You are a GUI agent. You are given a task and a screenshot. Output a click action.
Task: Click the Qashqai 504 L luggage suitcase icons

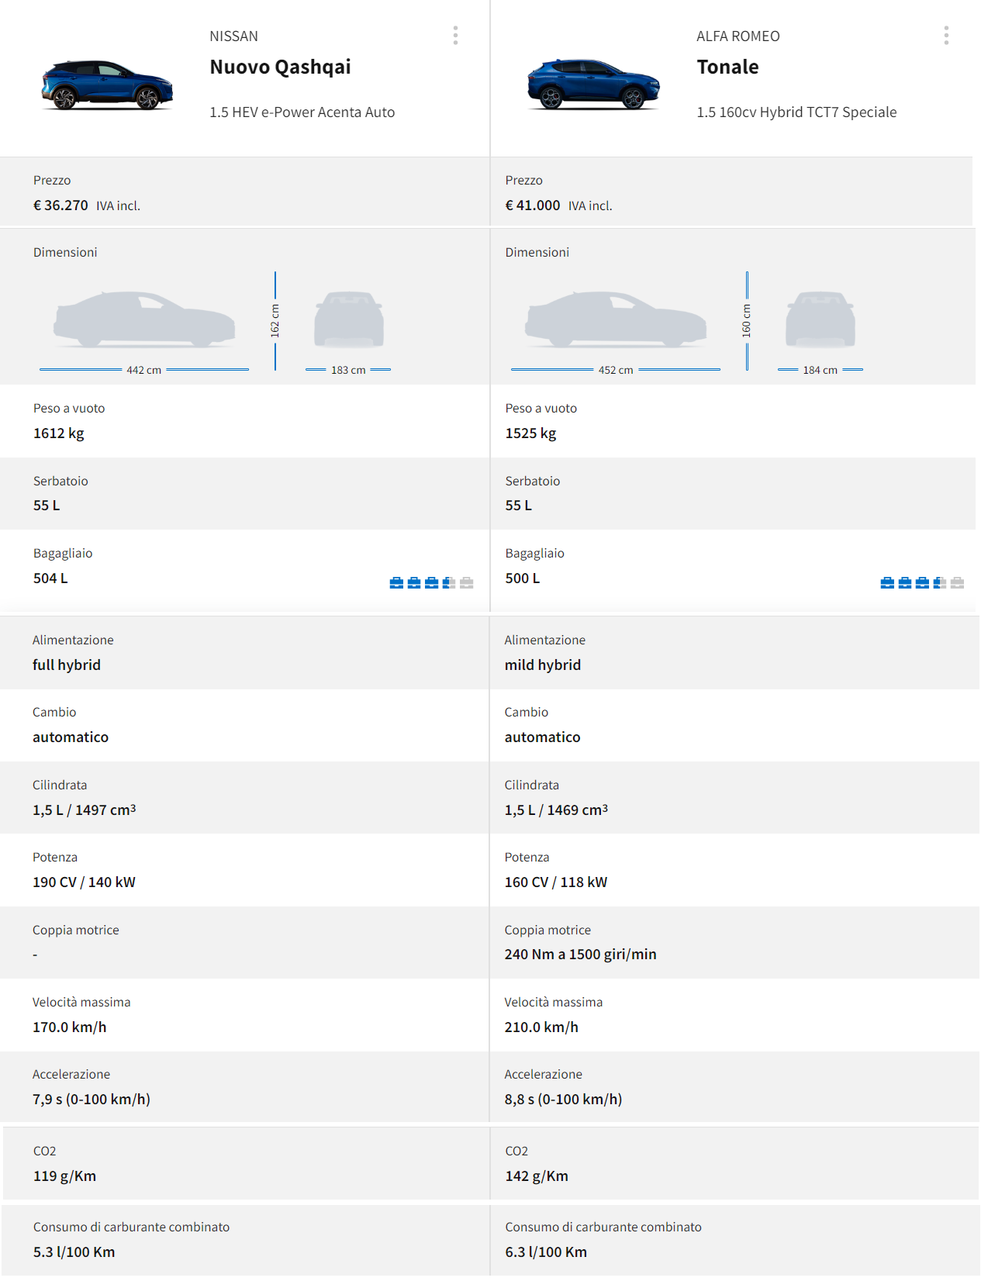pos(431,582)
